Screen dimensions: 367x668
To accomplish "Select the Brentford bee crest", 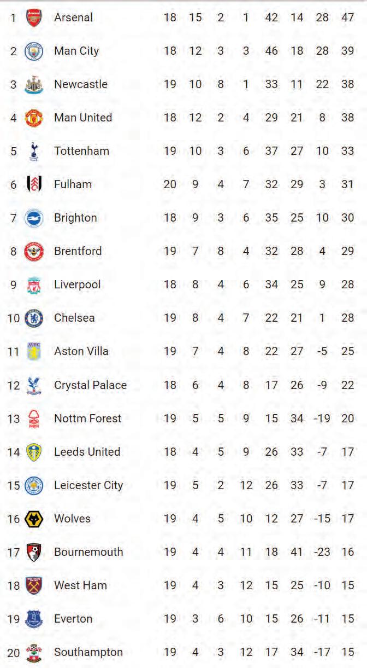I will [34, 251].
